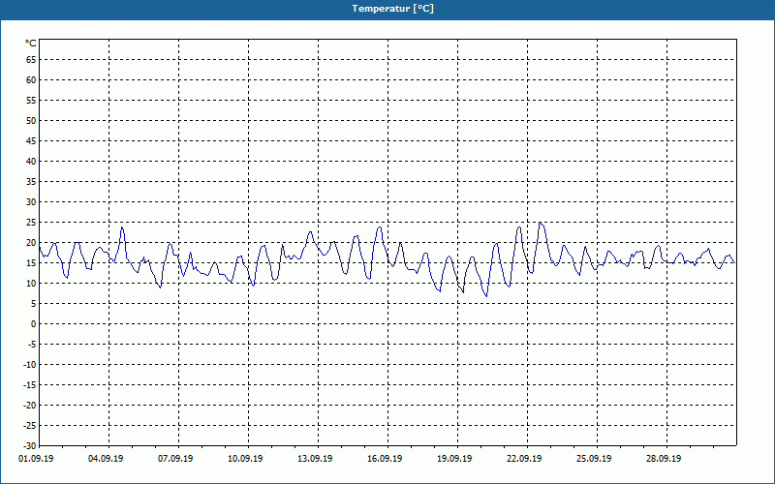Click the 25.09.19 date label
The width and height of the screenshot is (775, 484).
pos(594,459)
